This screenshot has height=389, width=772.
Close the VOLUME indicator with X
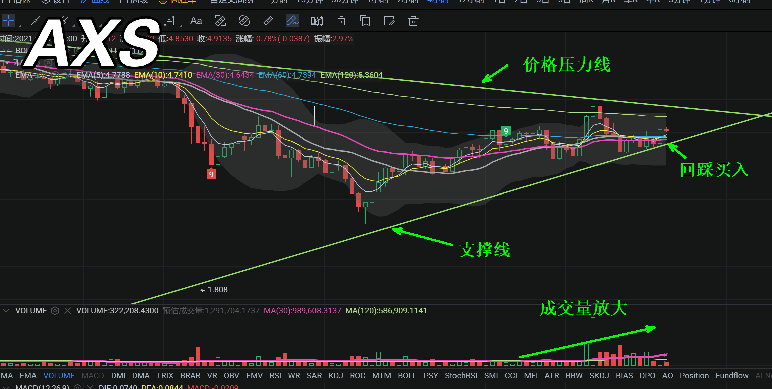click(68, 311)
